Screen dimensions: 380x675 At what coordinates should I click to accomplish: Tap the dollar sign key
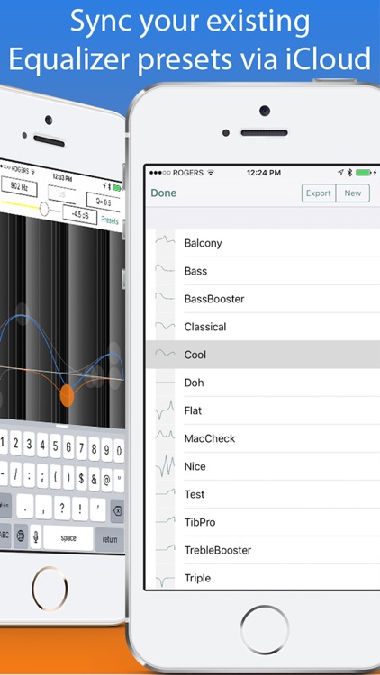[81, 479]
